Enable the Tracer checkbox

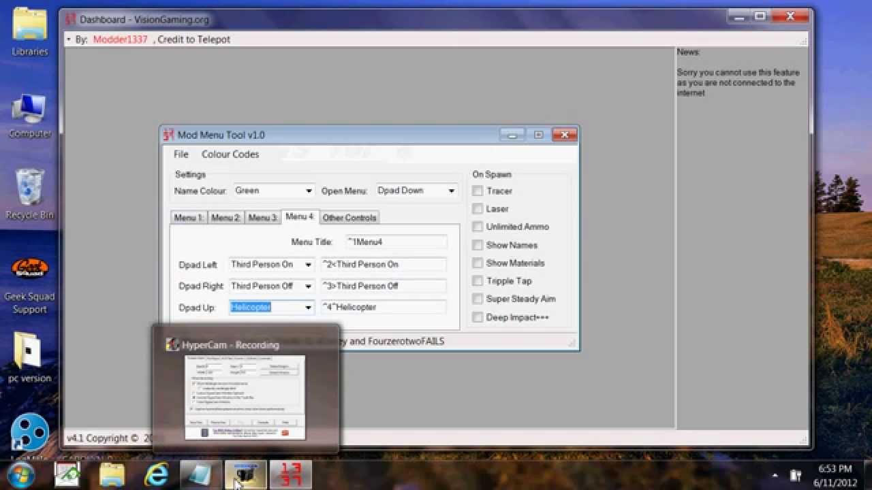(x=478, y=191)
